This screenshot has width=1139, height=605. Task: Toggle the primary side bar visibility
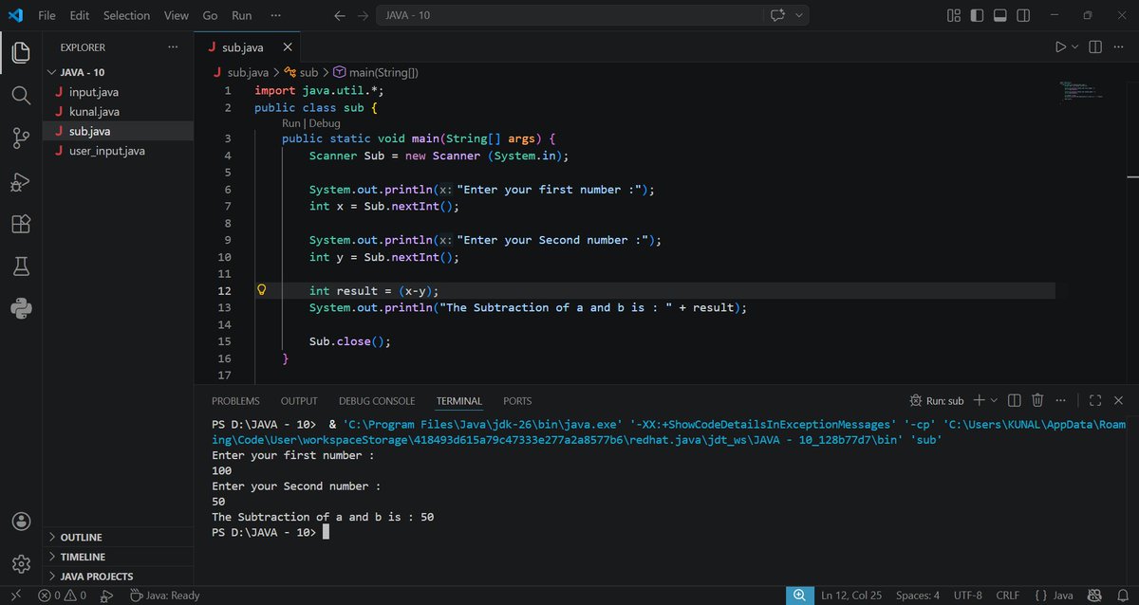click(977, 15)
